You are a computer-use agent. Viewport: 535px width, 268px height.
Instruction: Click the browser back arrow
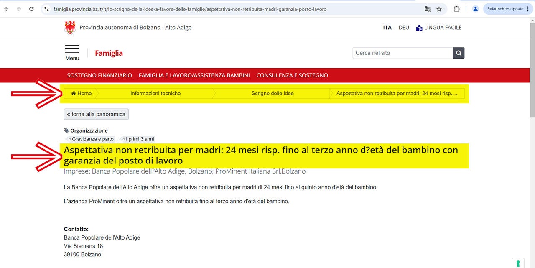(x=6, y=9)
